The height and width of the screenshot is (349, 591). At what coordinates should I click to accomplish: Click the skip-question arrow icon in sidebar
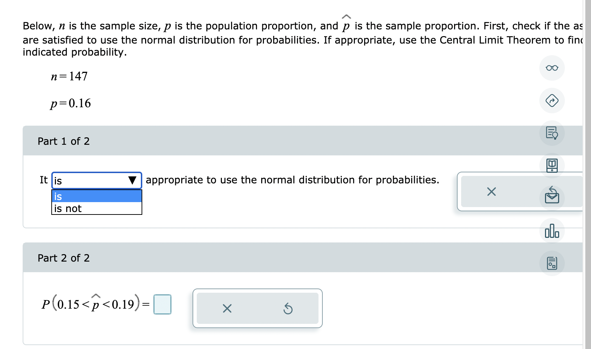click(x=552, y=101)
